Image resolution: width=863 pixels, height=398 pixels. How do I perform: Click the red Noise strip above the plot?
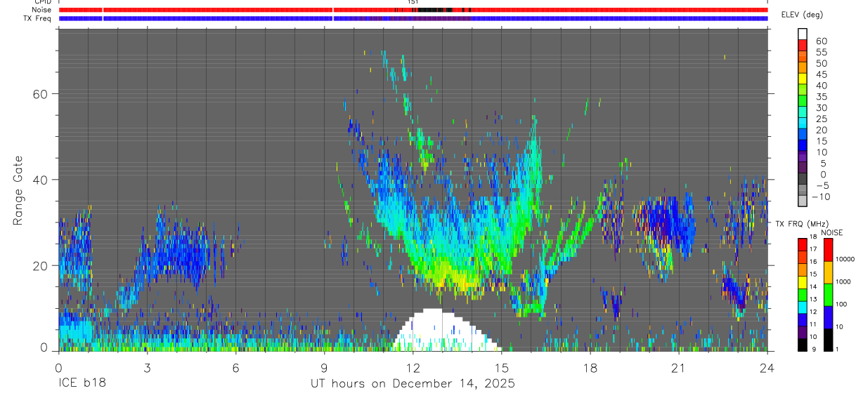pos(413,10)
